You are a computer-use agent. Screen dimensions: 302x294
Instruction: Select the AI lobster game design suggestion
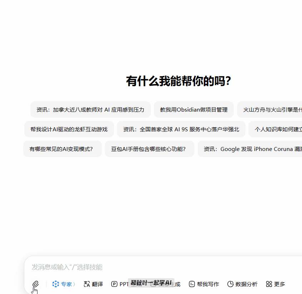tap(69, 129)
